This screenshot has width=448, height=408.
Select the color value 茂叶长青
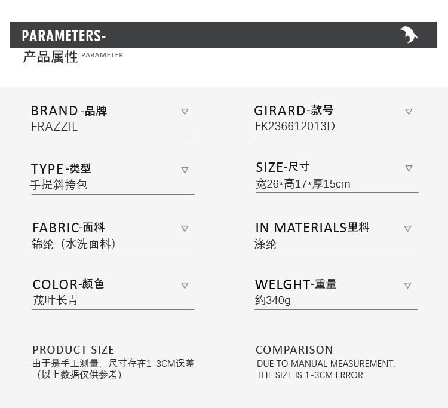coord(56,300)
